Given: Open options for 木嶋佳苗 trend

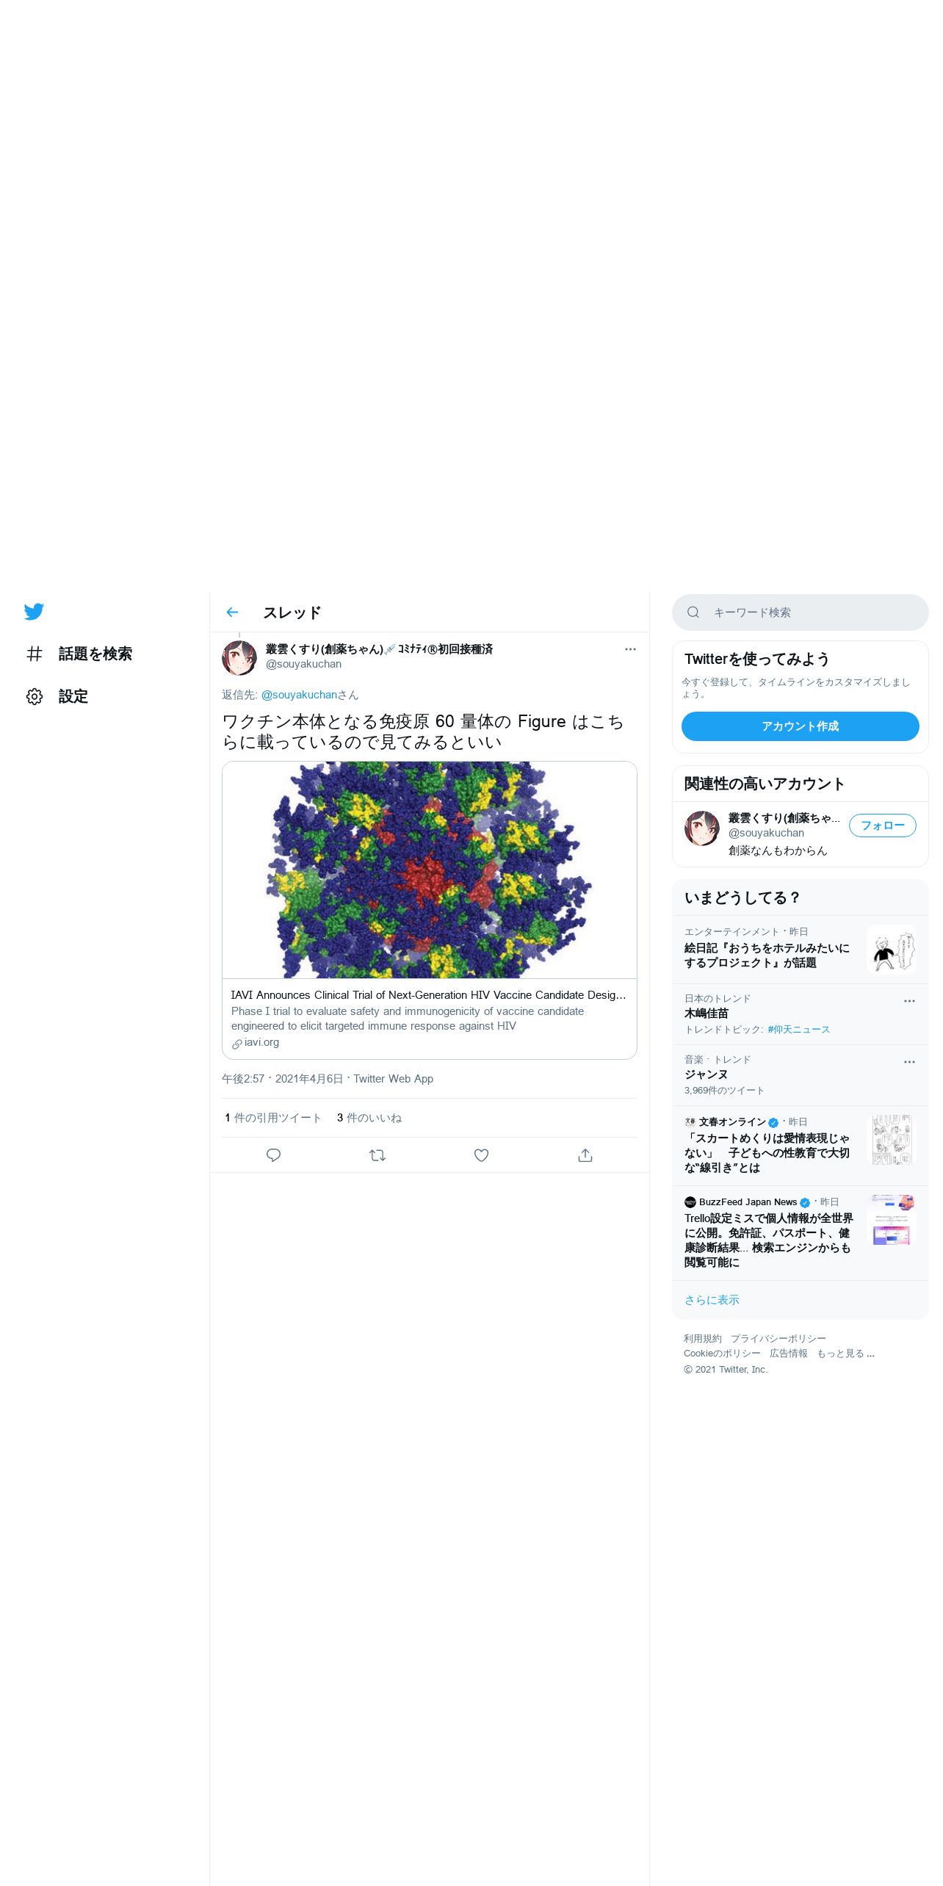Looking at the screenshot, I should click(x=909, y=1001).
